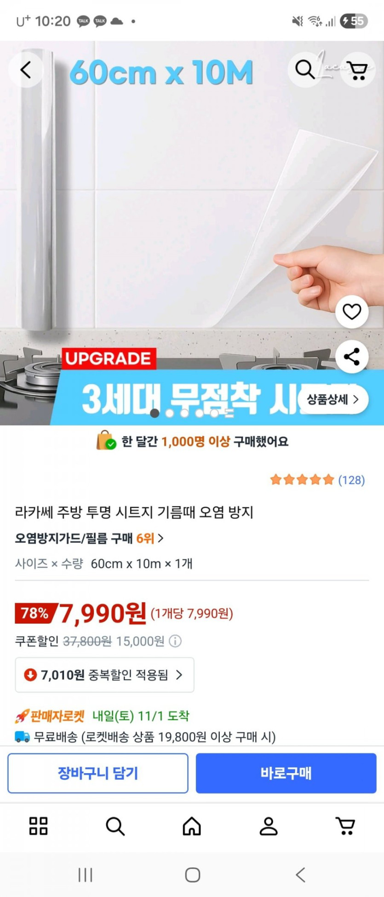Screen dimensions: 384x897
Task: Open cart icon at top right
Action: [x=357, y=70]
